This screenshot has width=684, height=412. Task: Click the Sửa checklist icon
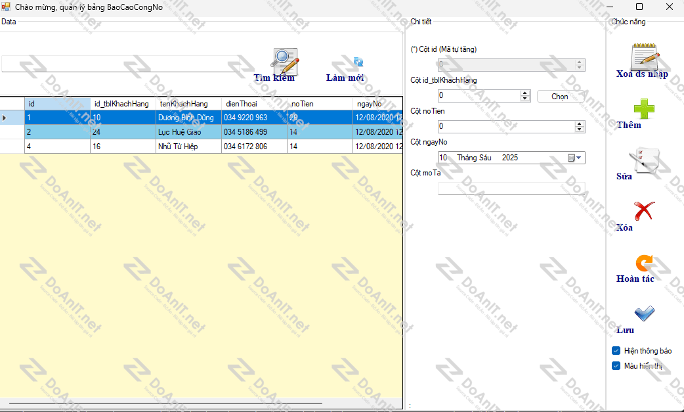point(644,160)
